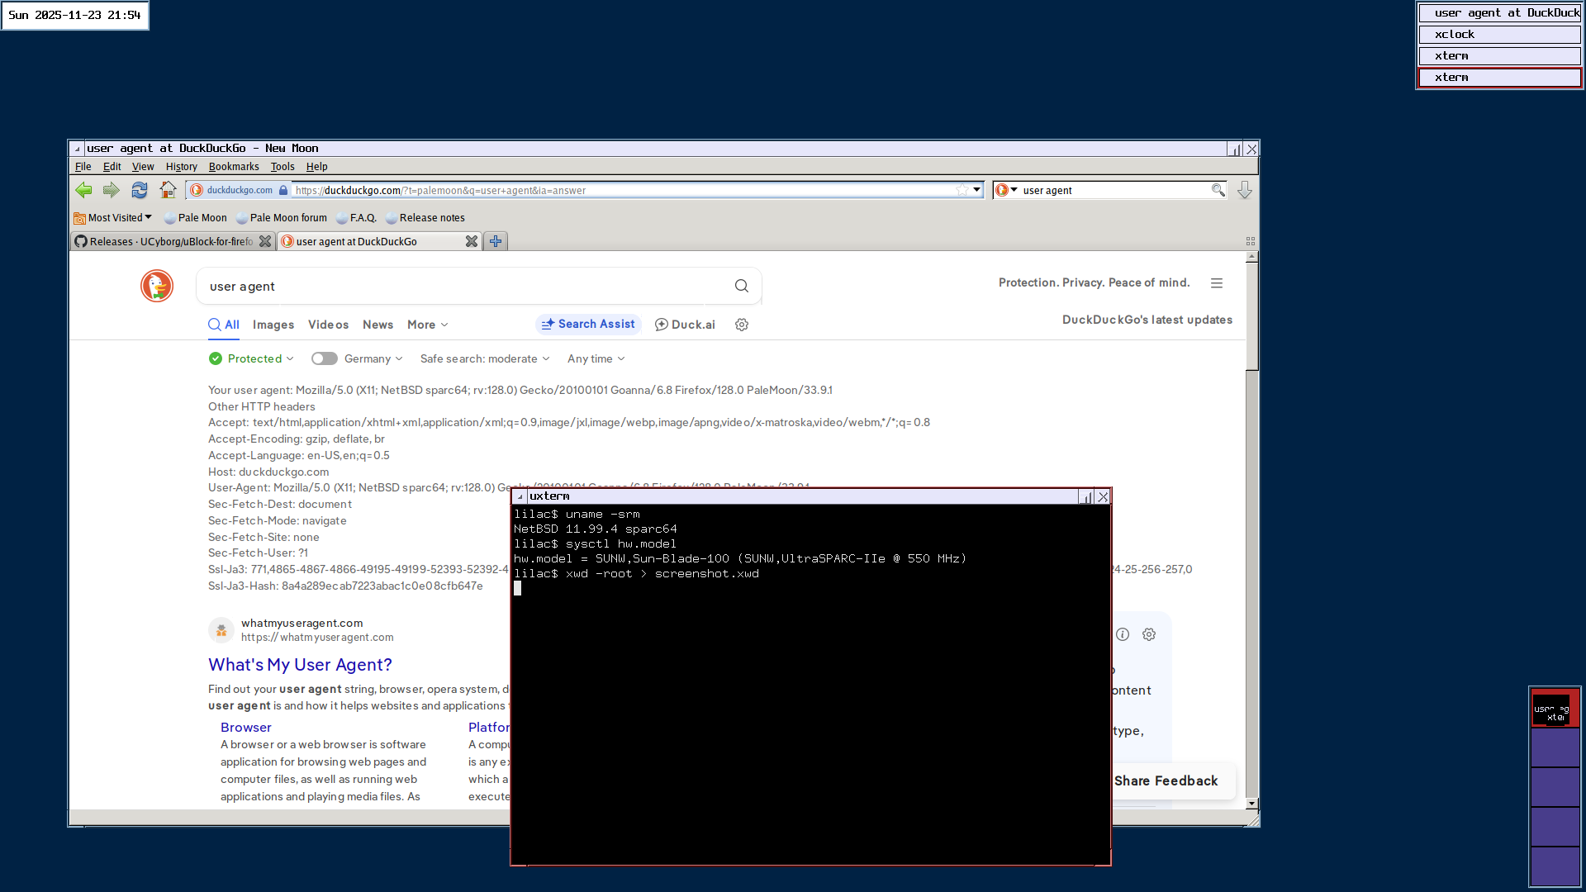This screenshot has height=892, width=1586.
Task: Toggle the Germany region switch
Action: [x=324, y=358]
